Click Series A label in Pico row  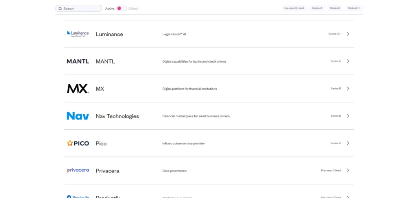click(x=336, y=144)
